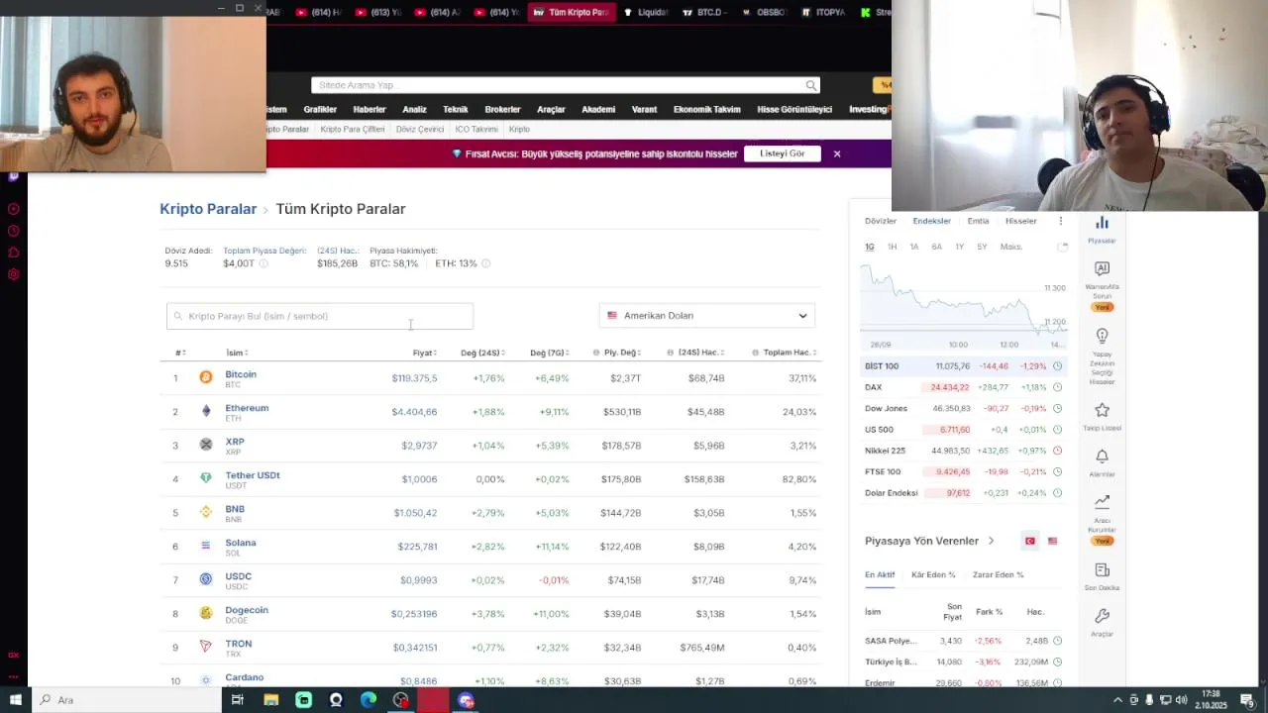The width and height of the screenshot is (1268, 713).
Task: Sort table by Değ (7G) column
Action: (x=549, y=353)
